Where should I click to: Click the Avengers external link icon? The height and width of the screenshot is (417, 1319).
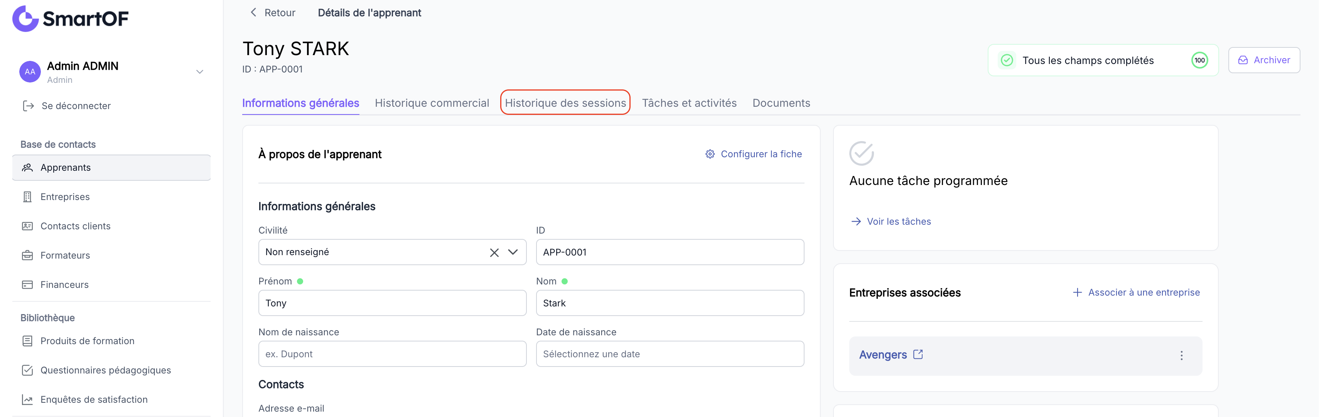pos(918,354)
